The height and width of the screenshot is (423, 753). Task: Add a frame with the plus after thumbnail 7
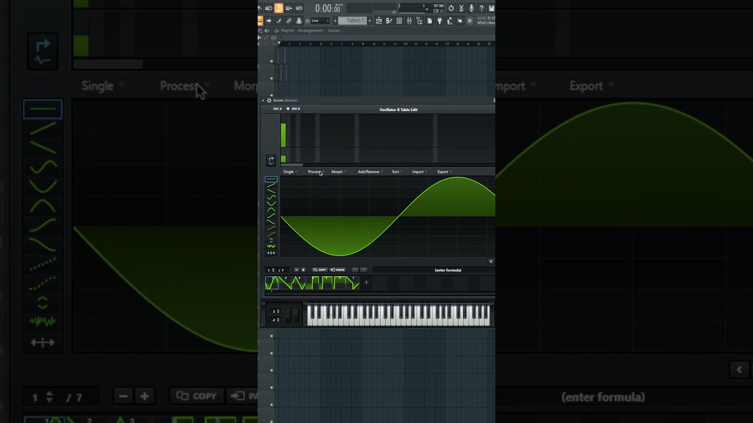point(366,283)
